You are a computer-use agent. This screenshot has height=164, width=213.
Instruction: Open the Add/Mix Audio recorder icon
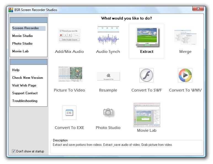(x=70, y=36)
